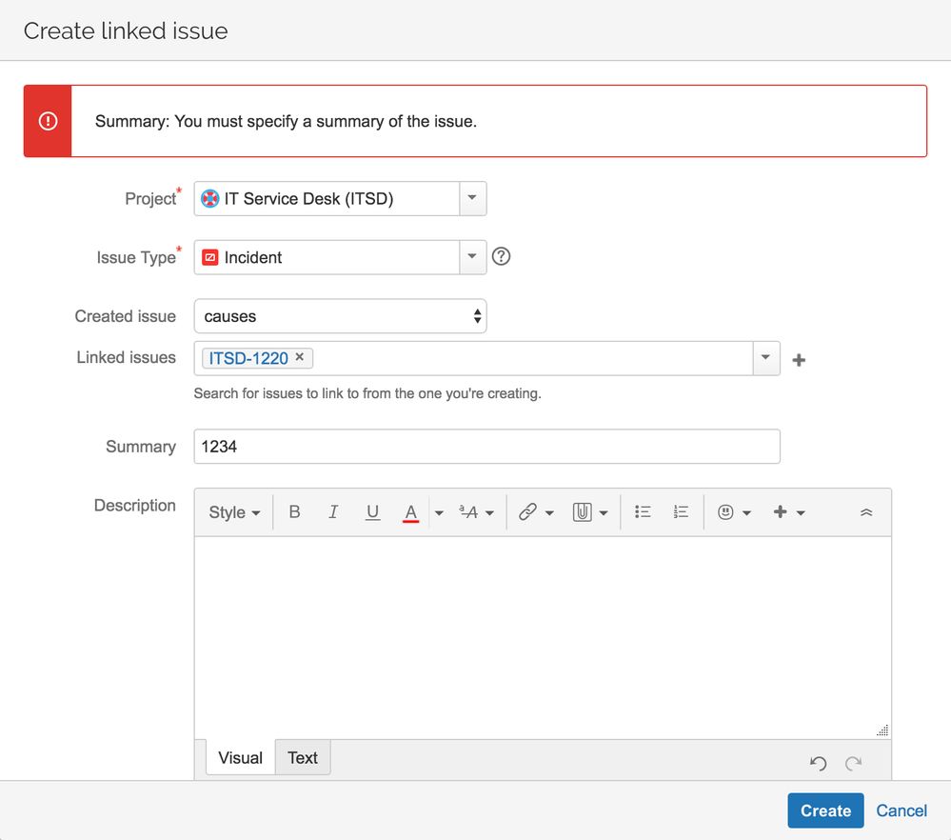
Task: Toggle italic formatting in description toolbar
Action: tap(333, 512)
